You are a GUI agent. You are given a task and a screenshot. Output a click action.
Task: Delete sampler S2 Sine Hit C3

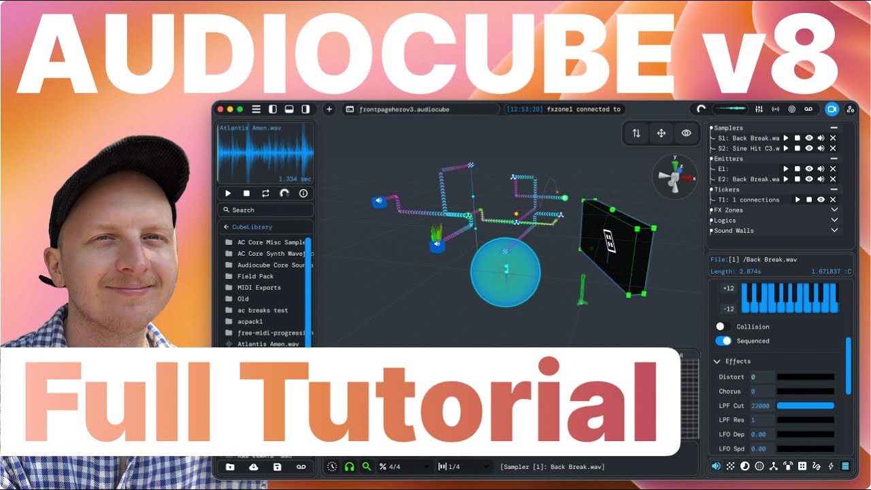point(833,148)
